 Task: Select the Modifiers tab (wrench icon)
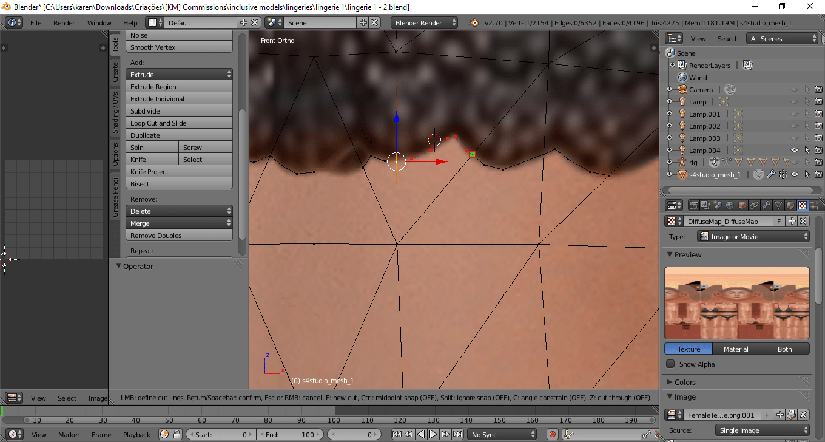point(766,205)
